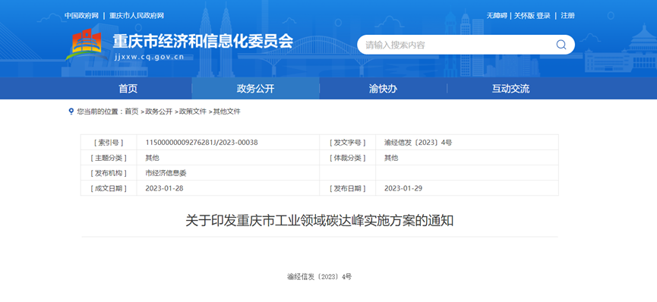Click the date 2023-01-28
This screenshot has width=657, height=302.
pyautogui.click(x=164, y=188)
